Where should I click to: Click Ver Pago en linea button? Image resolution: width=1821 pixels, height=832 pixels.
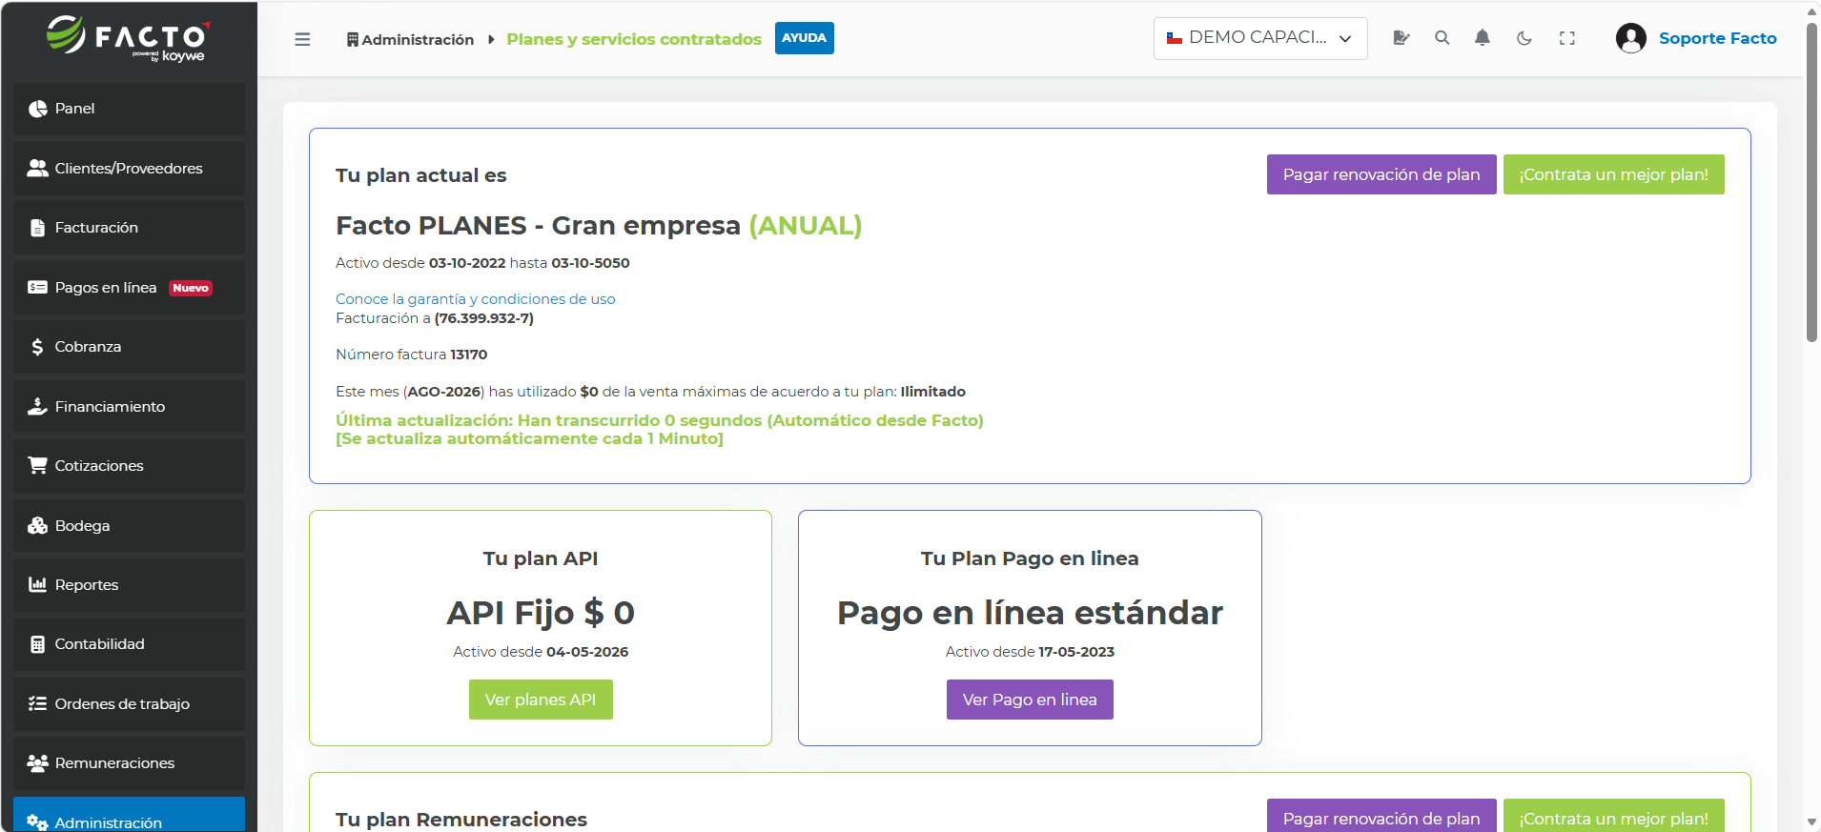pos(1030,700)
